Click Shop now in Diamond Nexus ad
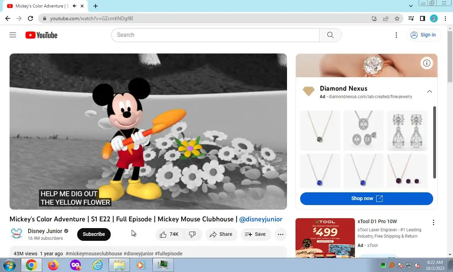453x272 pixels. (x=367, y=198)
